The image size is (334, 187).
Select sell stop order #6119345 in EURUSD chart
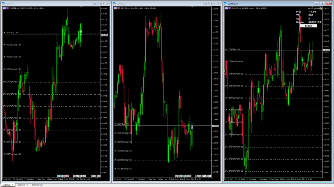(234, 73)
